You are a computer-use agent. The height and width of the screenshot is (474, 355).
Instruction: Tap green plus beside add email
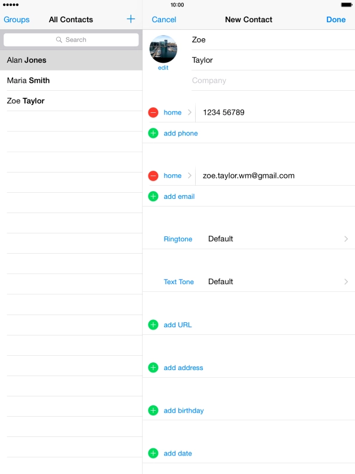pos(153,196)
